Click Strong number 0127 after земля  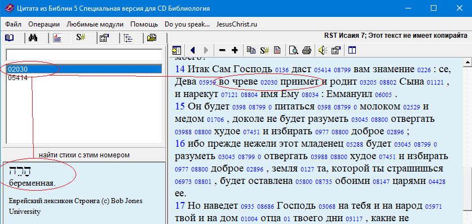pyautogui.click(x=308, y=169)
